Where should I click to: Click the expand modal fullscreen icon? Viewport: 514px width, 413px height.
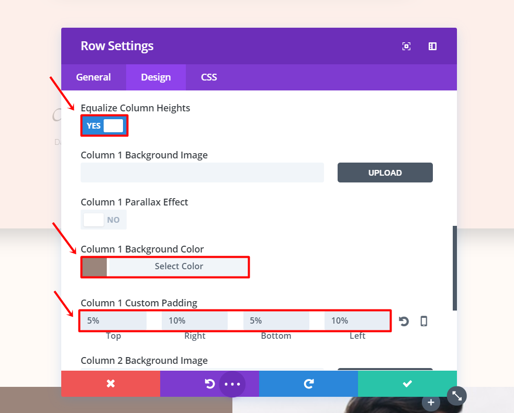(x=406, y=46)
